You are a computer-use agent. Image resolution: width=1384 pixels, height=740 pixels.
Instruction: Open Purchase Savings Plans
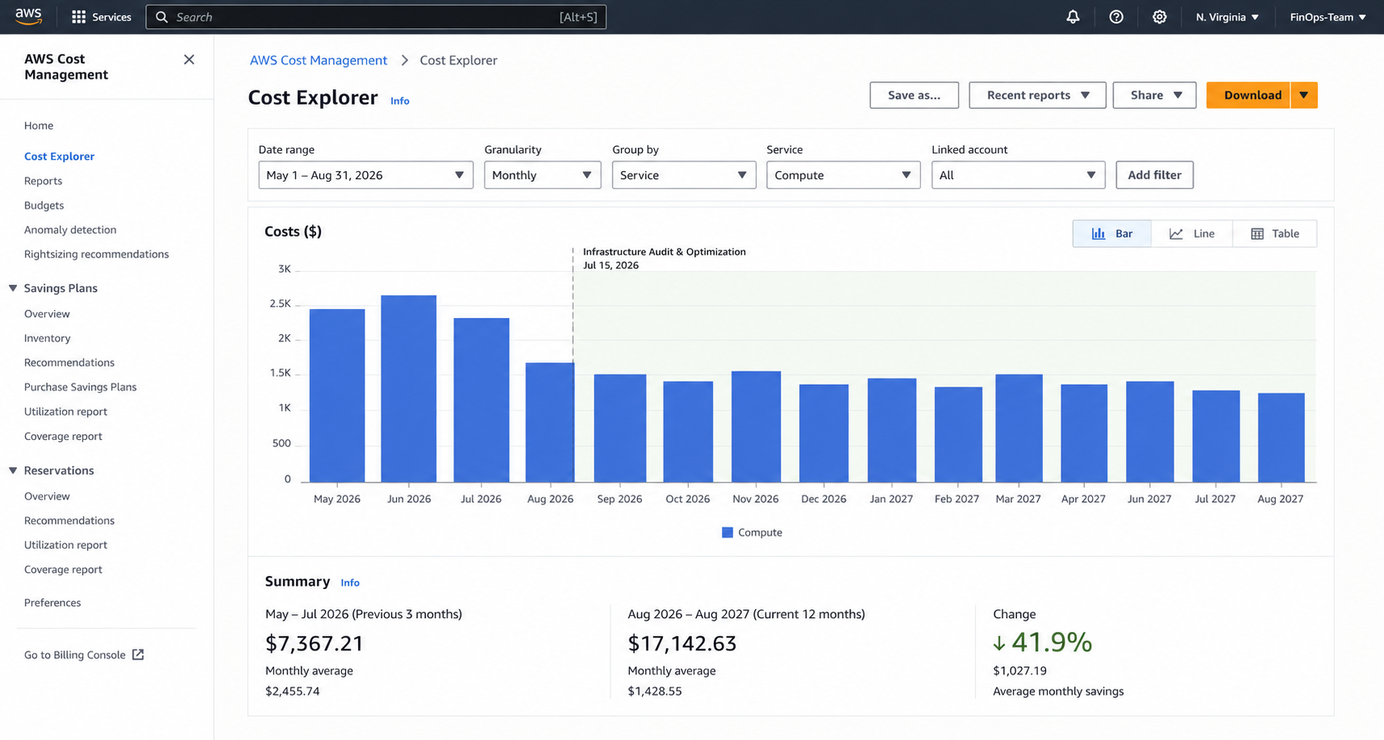click(80, 387)
